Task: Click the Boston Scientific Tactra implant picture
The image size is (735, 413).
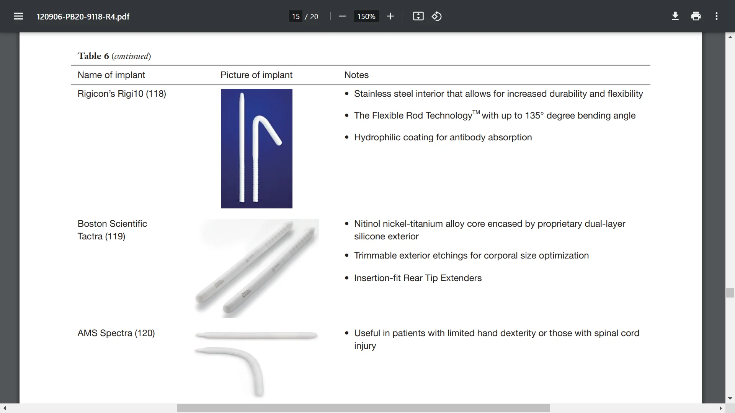Action: click(256, 268)
